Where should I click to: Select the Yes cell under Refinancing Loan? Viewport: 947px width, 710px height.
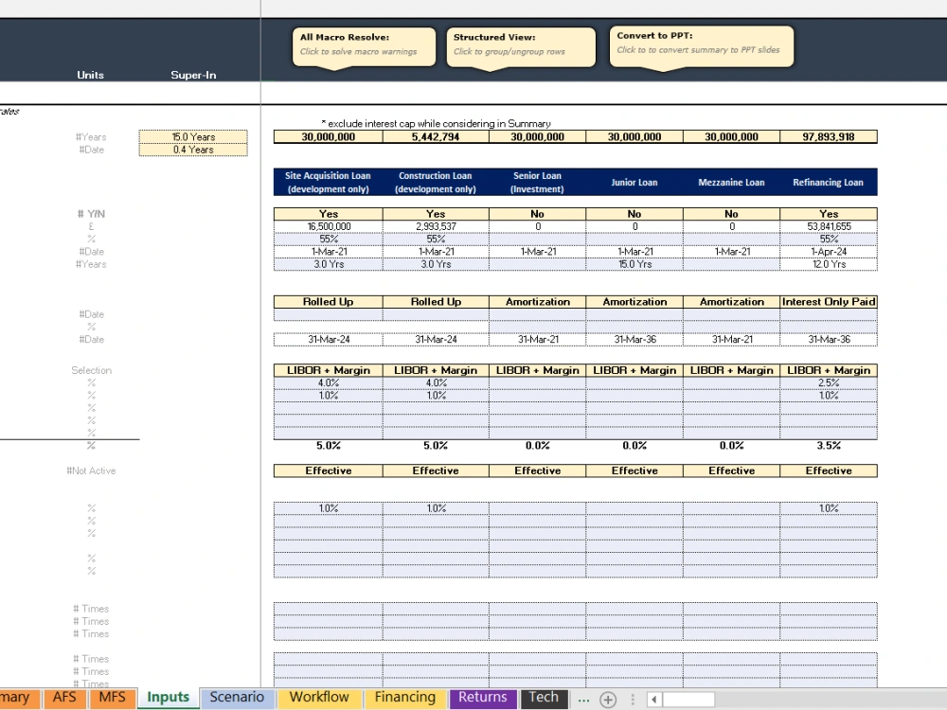(x=829, y=213)
